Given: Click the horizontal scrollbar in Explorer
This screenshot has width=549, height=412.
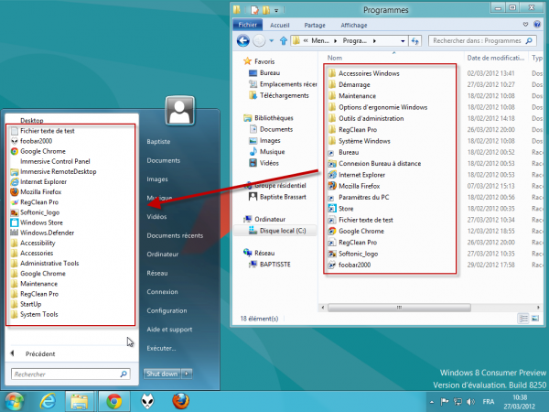Looking at the screenshot, I should (399, 308).
